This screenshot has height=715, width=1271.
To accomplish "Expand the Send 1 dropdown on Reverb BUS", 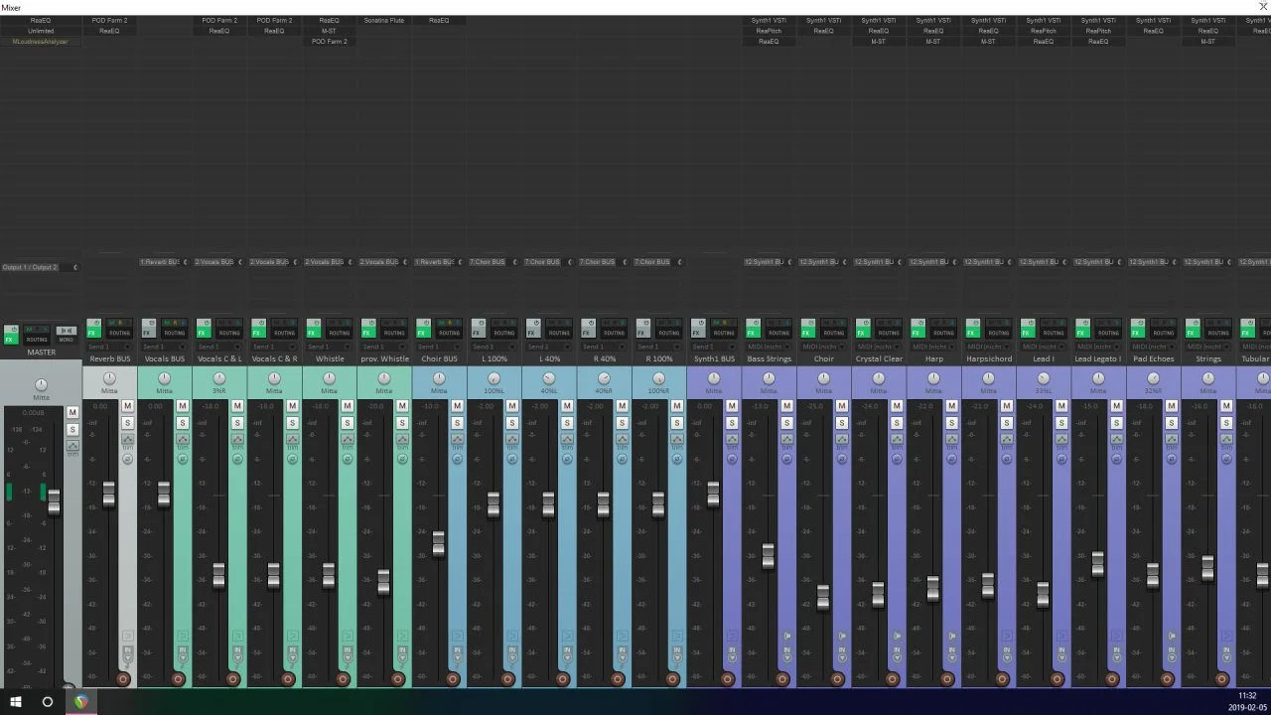I will 109,347.
